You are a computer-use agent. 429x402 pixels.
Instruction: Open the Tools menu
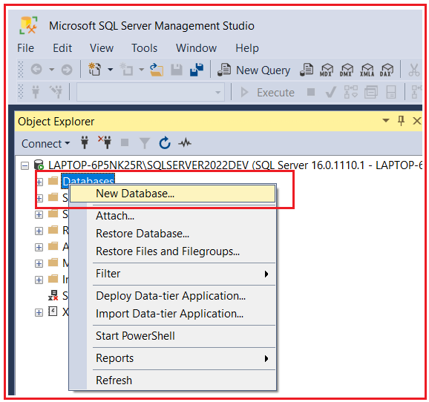(145, 48)
